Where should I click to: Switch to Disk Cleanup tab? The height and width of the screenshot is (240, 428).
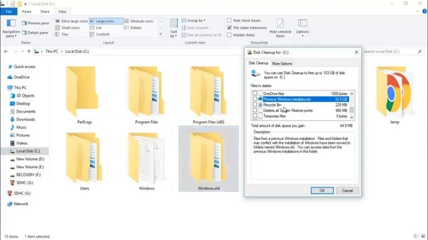258,63
